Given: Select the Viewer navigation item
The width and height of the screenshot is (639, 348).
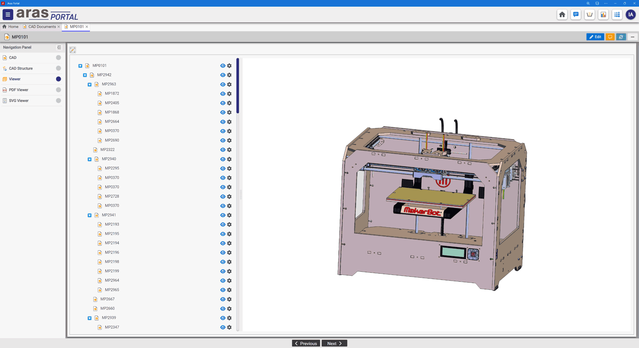Looking at the screenshot, I should (x=32, y=79).
